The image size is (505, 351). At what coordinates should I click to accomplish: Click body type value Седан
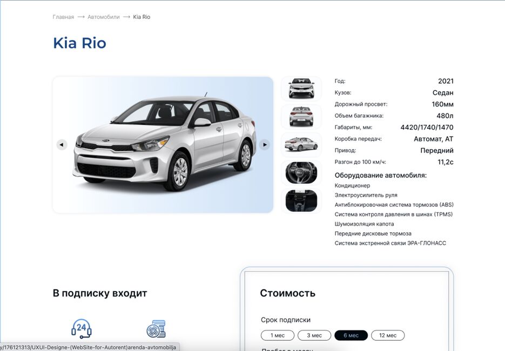[x=443, y=93]
